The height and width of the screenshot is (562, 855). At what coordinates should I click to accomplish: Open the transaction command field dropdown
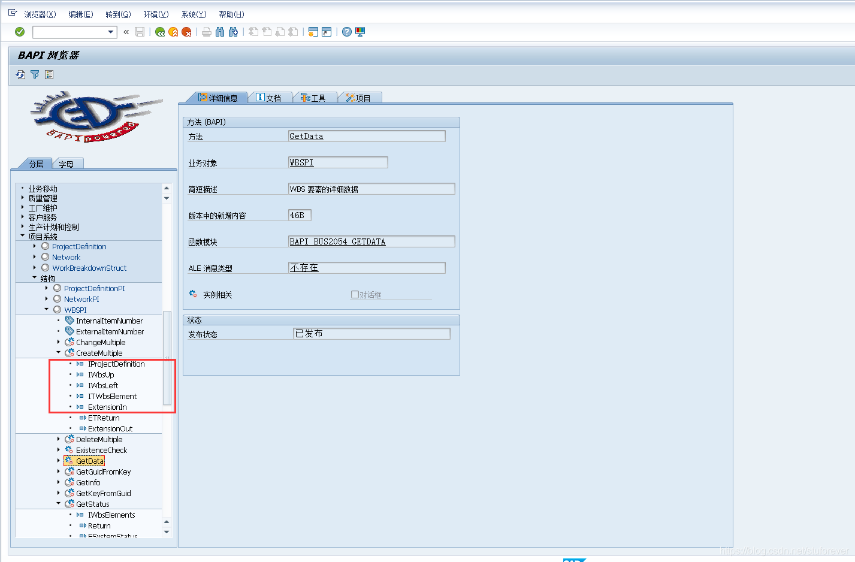pos(111,32)
